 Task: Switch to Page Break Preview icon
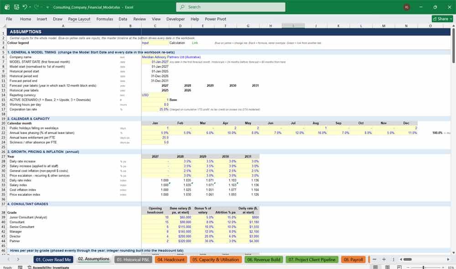click(x=399, y=267)
